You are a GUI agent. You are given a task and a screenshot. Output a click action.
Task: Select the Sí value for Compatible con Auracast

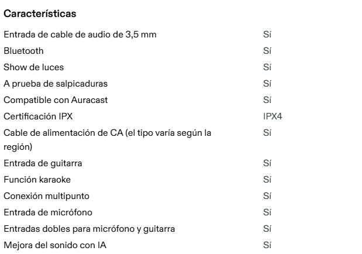[267, 100]
